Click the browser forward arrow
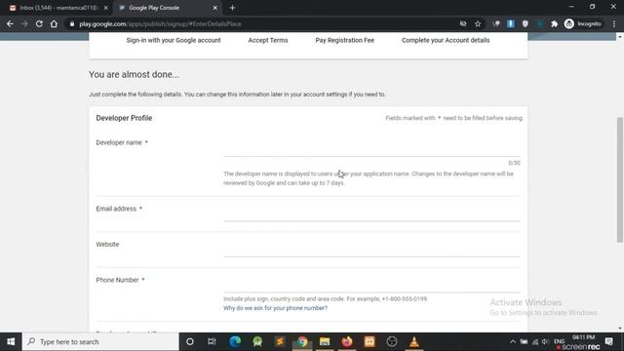This screenshot has height=351, width=624. pos(24,23)
